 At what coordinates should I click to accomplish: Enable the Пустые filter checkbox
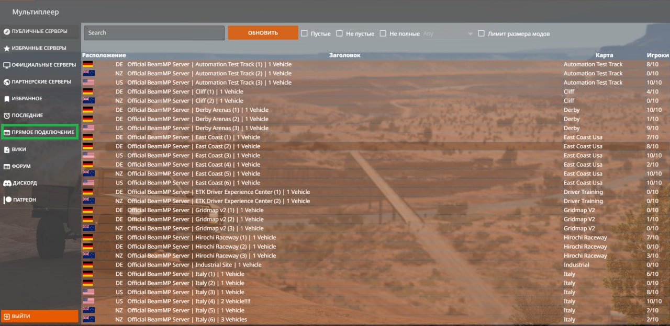tap(304, 33)
